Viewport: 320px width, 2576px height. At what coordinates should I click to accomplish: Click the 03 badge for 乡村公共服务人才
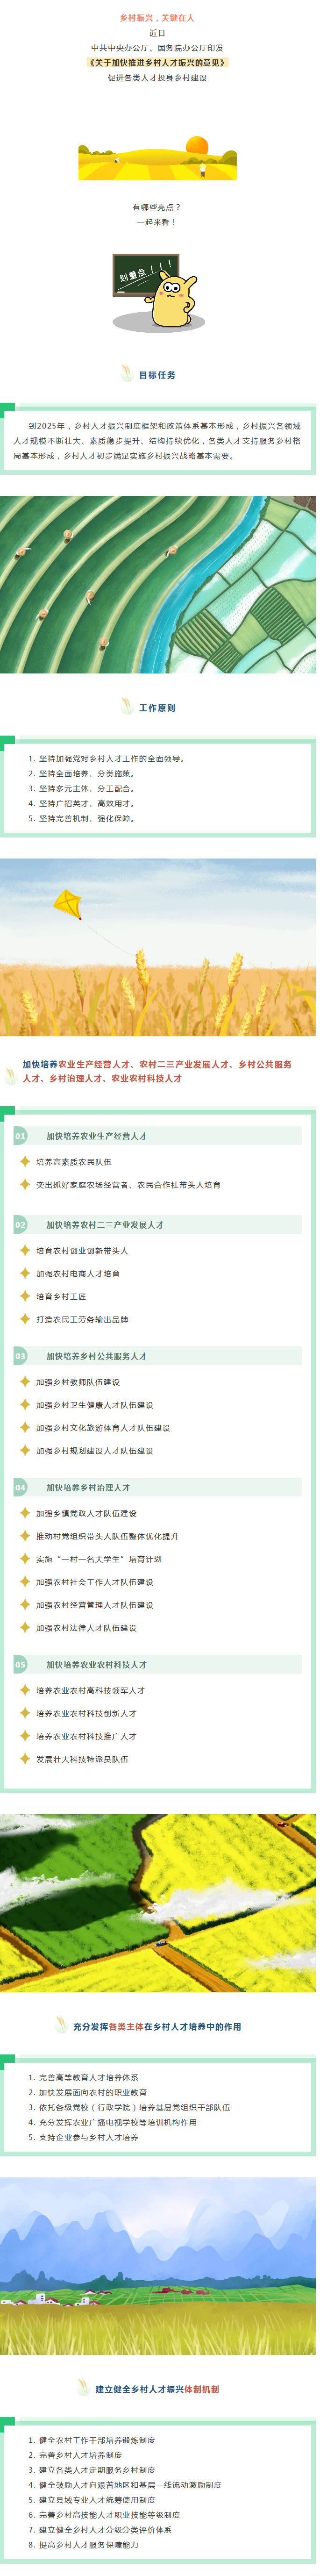(20, 1356)
